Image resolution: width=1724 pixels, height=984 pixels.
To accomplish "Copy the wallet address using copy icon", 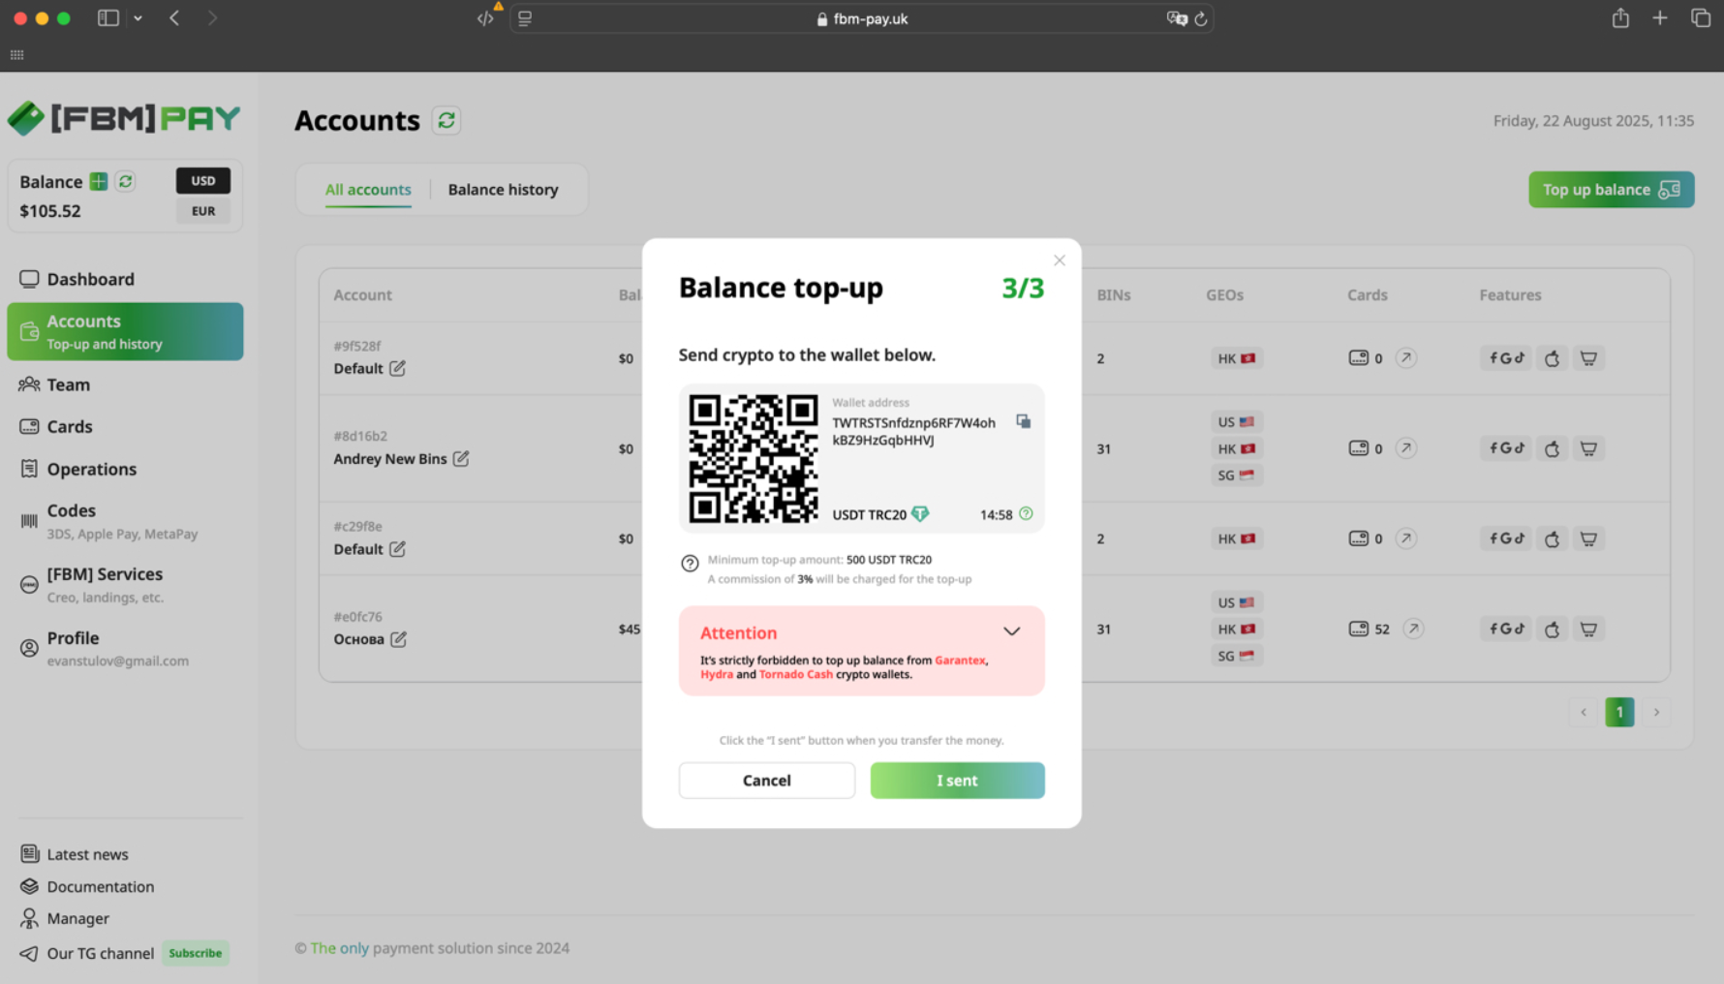I will [x=1023, y=421].
